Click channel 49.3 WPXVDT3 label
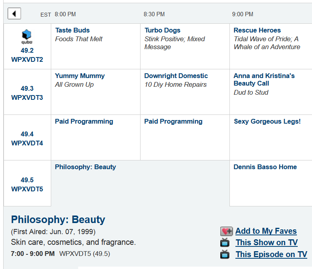 (x=27, y=93)
